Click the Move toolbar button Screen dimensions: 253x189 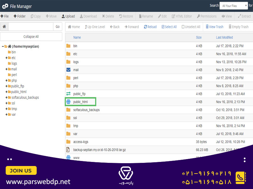click(51, 16)
